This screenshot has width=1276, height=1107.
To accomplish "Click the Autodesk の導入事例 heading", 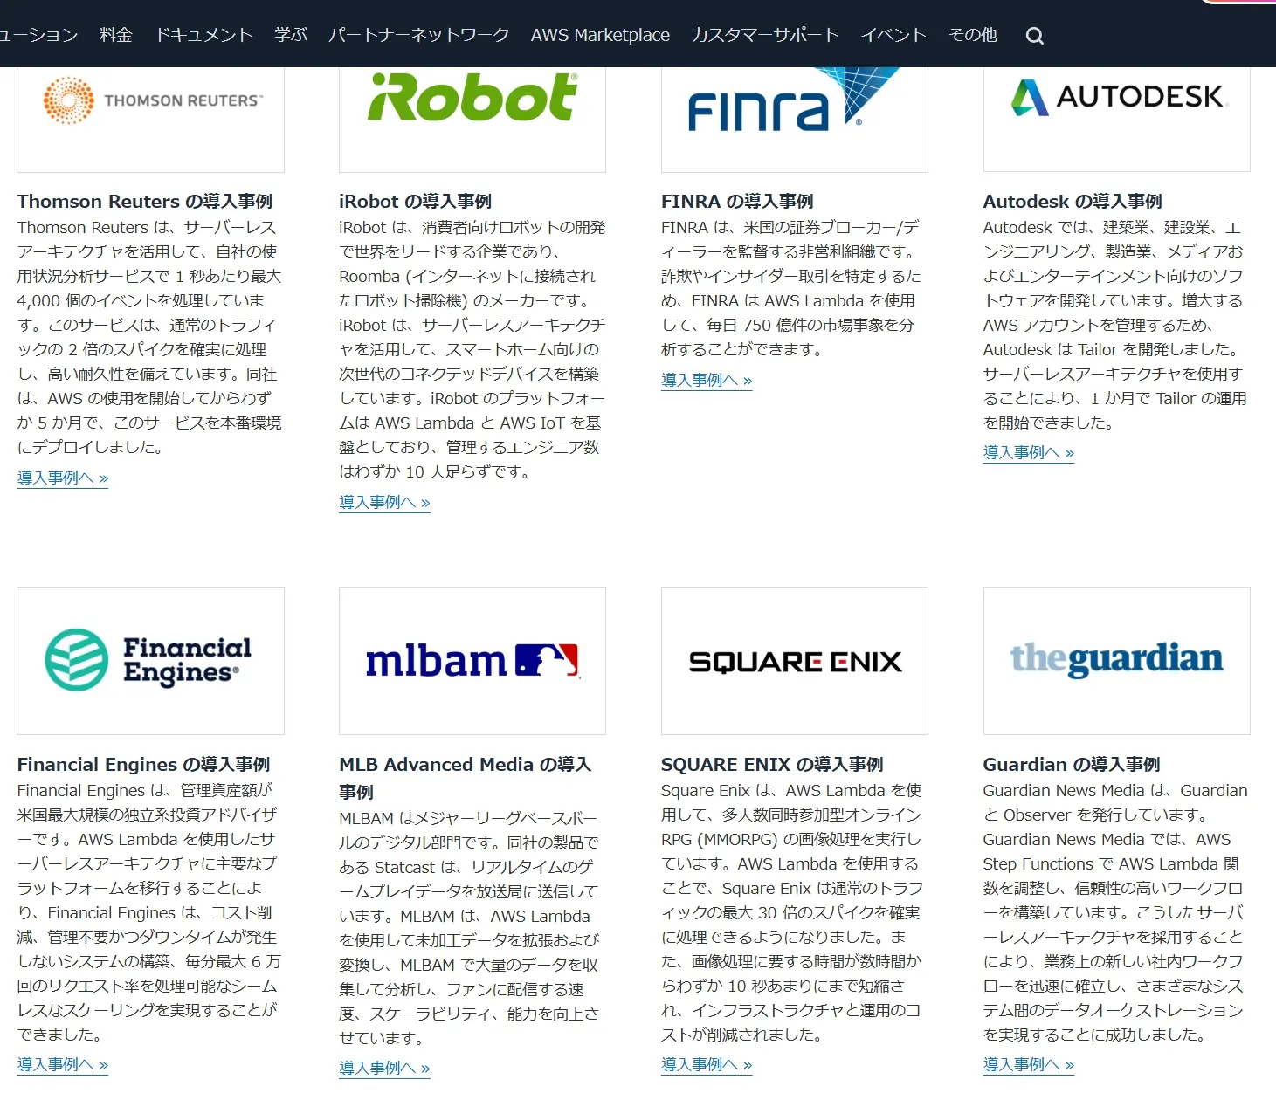I will [1073, 202].
